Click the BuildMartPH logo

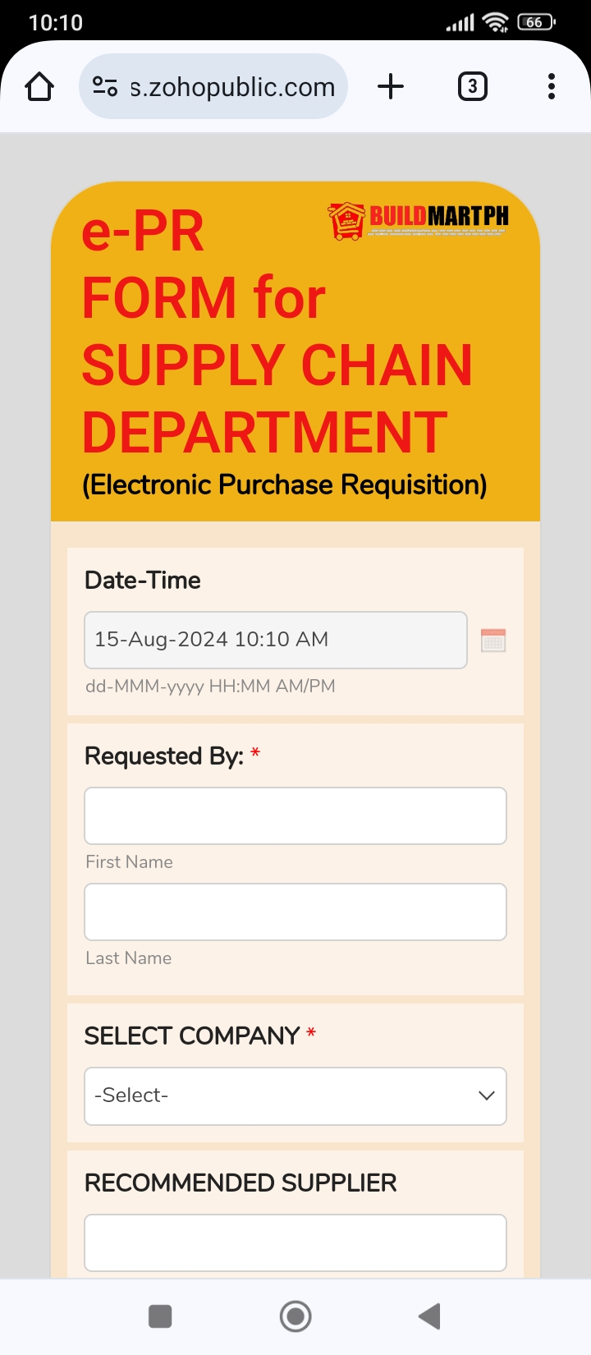coord(418,220)
